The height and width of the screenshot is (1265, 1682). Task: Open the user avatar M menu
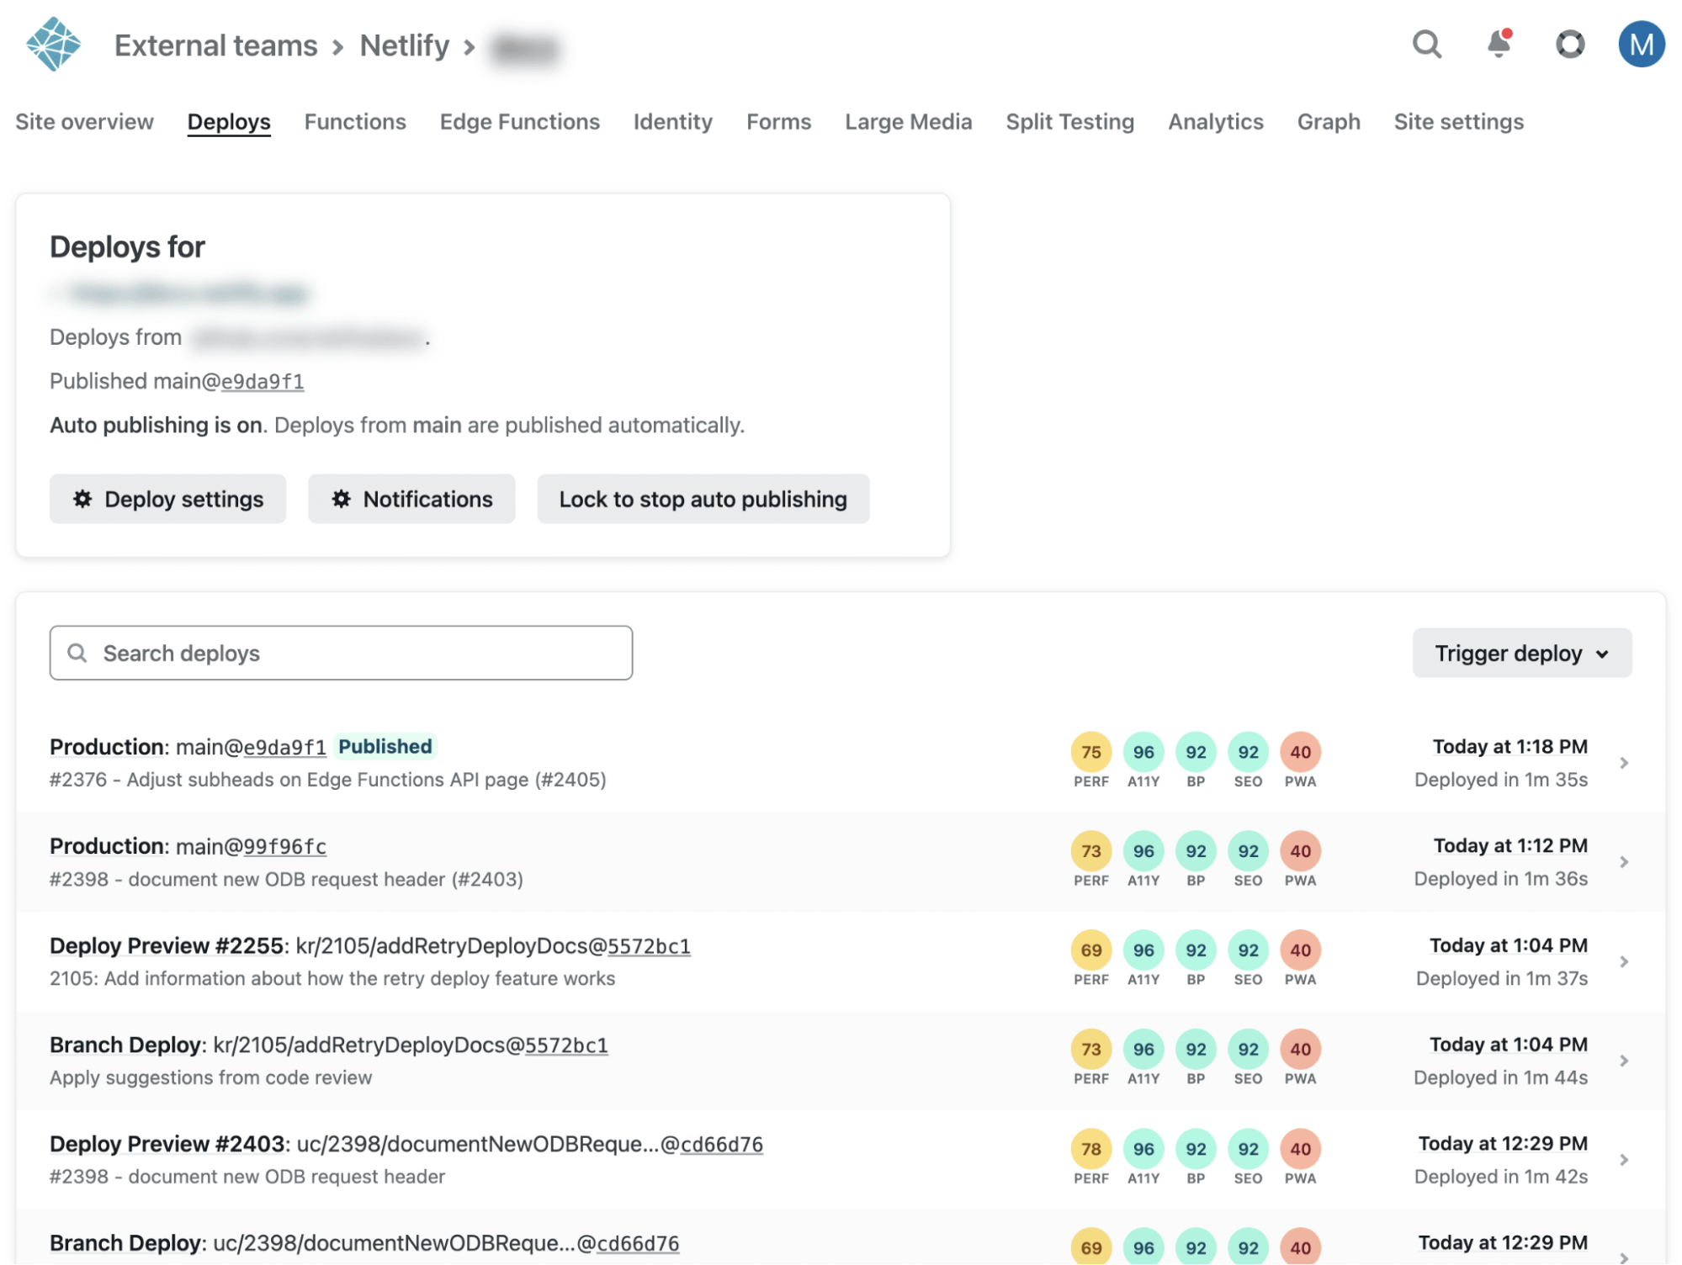1641,45
